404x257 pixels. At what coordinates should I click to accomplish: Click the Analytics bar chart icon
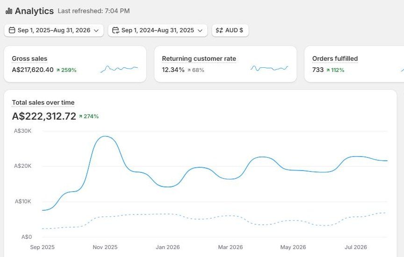pyautogui.click(x=9, y=11)
